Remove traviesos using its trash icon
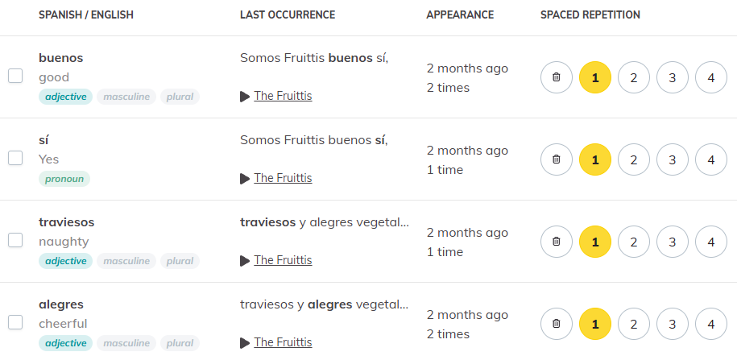The width and height of the screenshot is (737, 356). tap(557, 242)
